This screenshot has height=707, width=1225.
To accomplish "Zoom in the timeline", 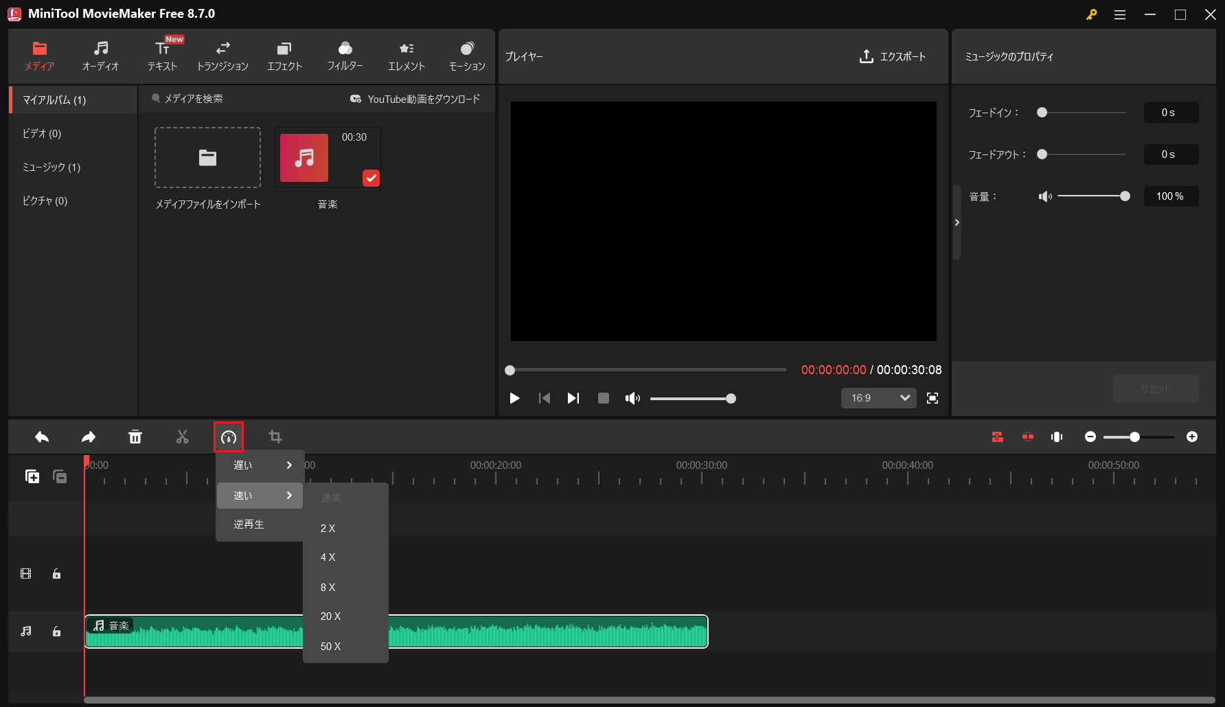I will tap(1192, 437).
